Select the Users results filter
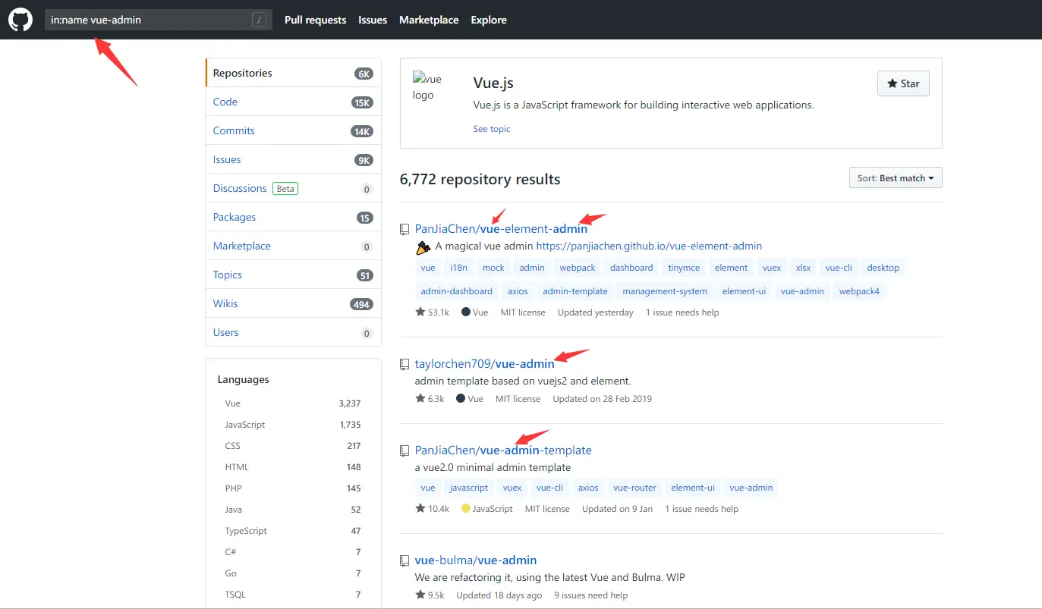Image resolution: width=1042 pixels, height=609 pixels. coord(293,332)
